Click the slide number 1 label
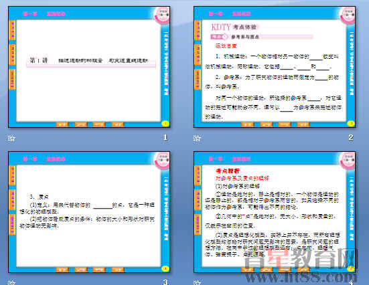This screenshot has width=369, height=285. (x=165, y=137)
